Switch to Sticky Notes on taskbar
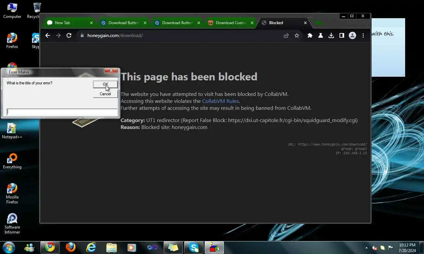 [x=173, y=247]
